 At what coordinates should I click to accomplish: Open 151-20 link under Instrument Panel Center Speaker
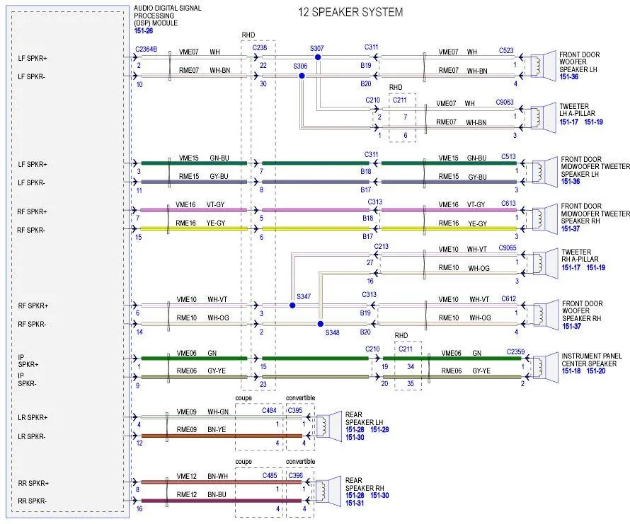pyautogui.click(x=596, y=371)
